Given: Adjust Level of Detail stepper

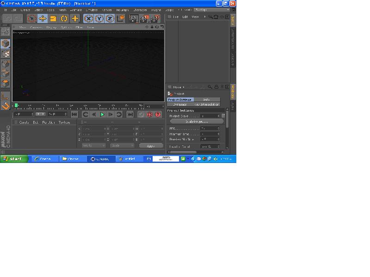Looking at the screenshot, I should click(x=218, y=146).
